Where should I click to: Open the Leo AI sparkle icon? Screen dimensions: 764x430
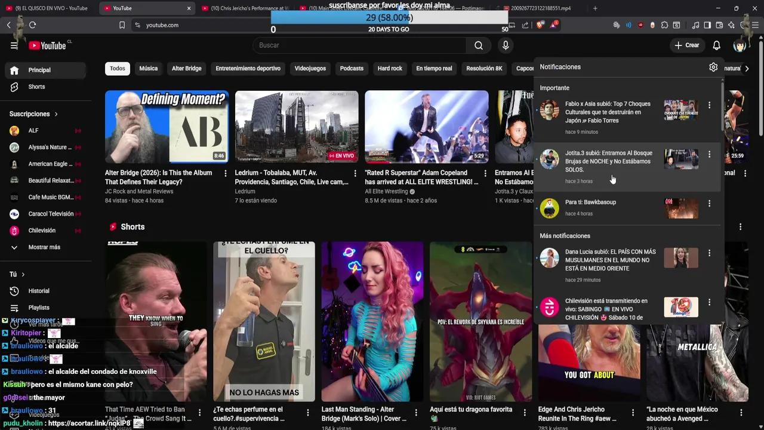[731, 25]
